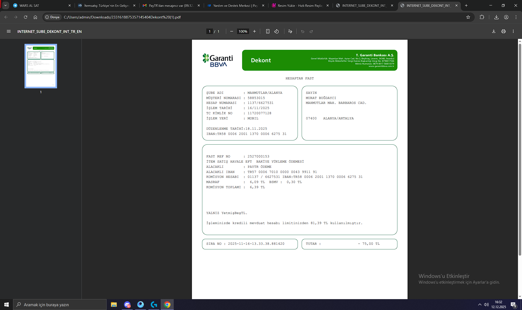Switch to the PayTR Gmail tab
The width and height of the screenshot is (522, 310).
[x=171, y=5]
